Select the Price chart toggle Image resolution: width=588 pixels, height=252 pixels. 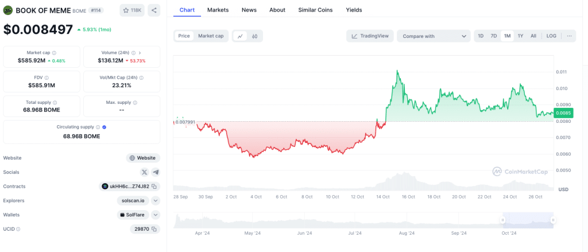[184, 36]
